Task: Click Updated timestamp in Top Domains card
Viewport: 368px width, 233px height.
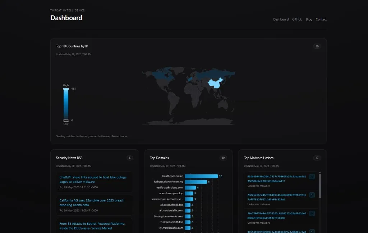Action: [167, 166]
